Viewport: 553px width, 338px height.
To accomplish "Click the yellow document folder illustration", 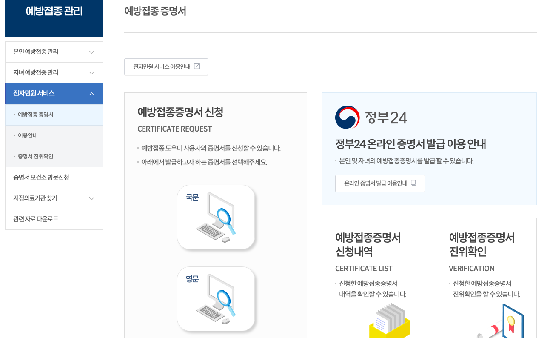I will click(390, 320).
